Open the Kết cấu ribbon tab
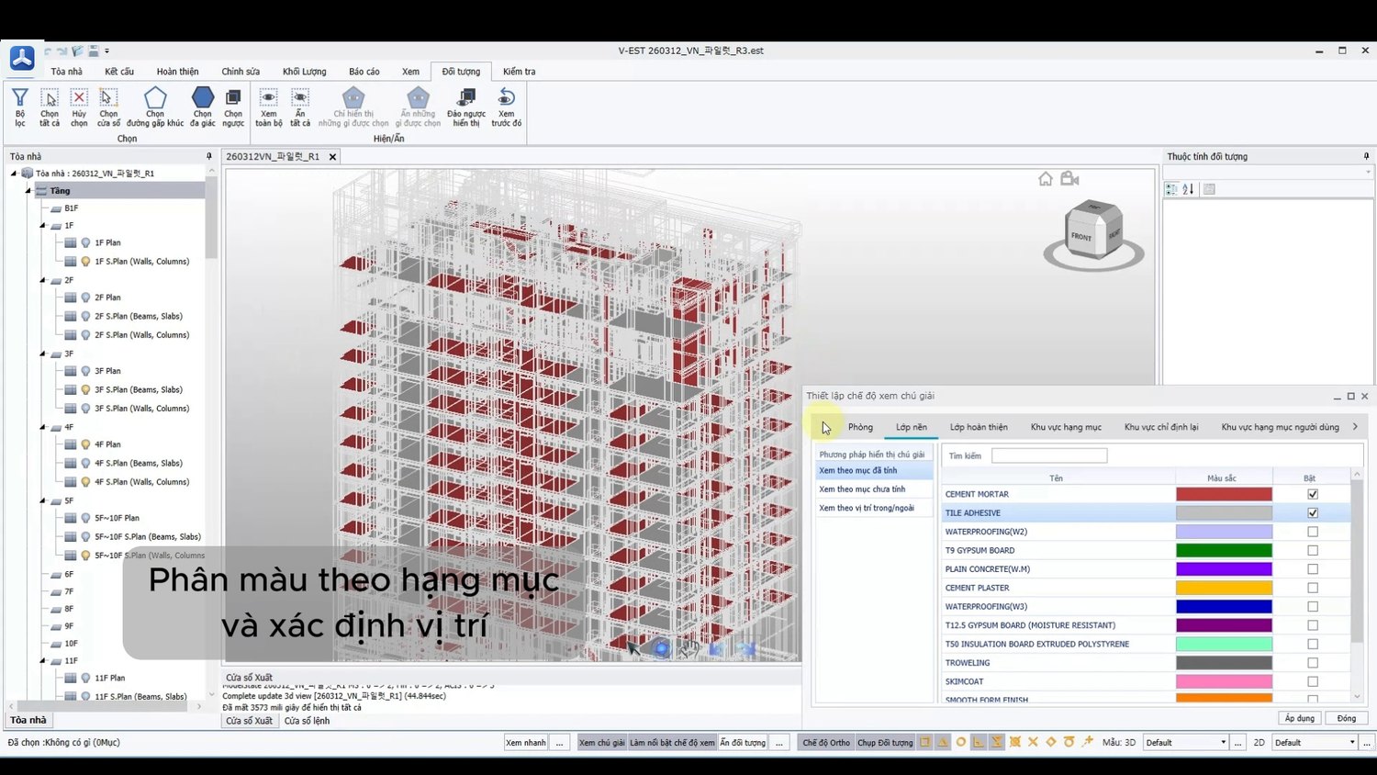The height and width of the screenshot is (775, 1377). coord(119,72)
